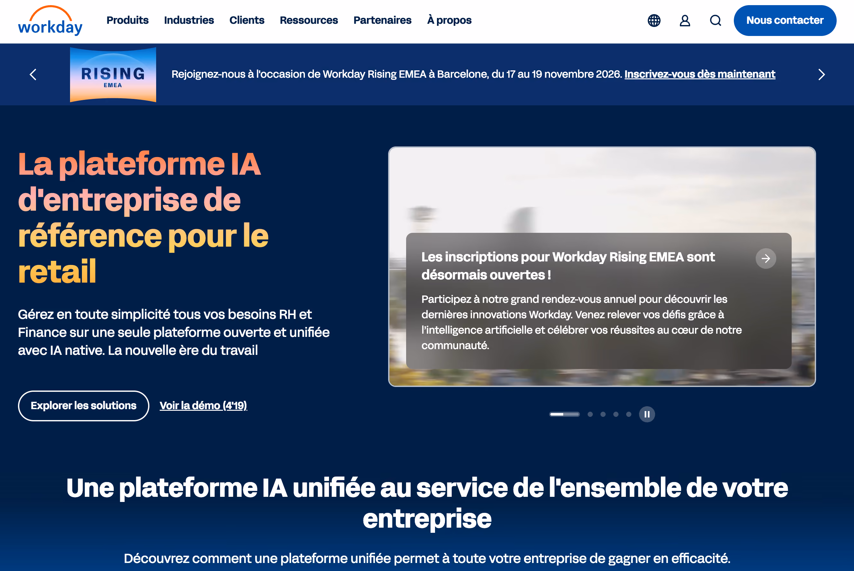The image size is (854, 571).
Task: Open the À propos menu
Action: pos(449,21)
